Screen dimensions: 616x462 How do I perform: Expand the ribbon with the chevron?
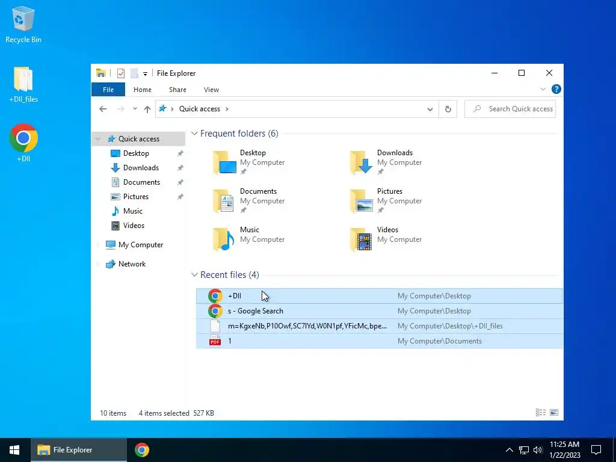pos(543,89)
